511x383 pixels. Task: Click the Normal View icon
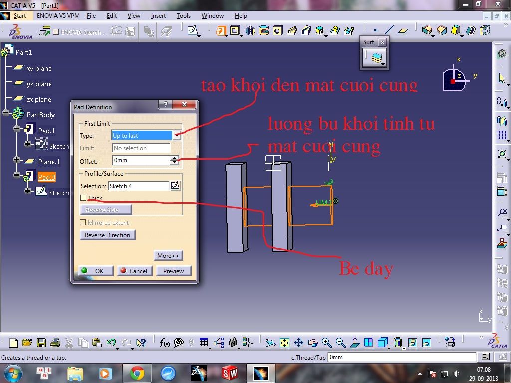tap(355, 343)
